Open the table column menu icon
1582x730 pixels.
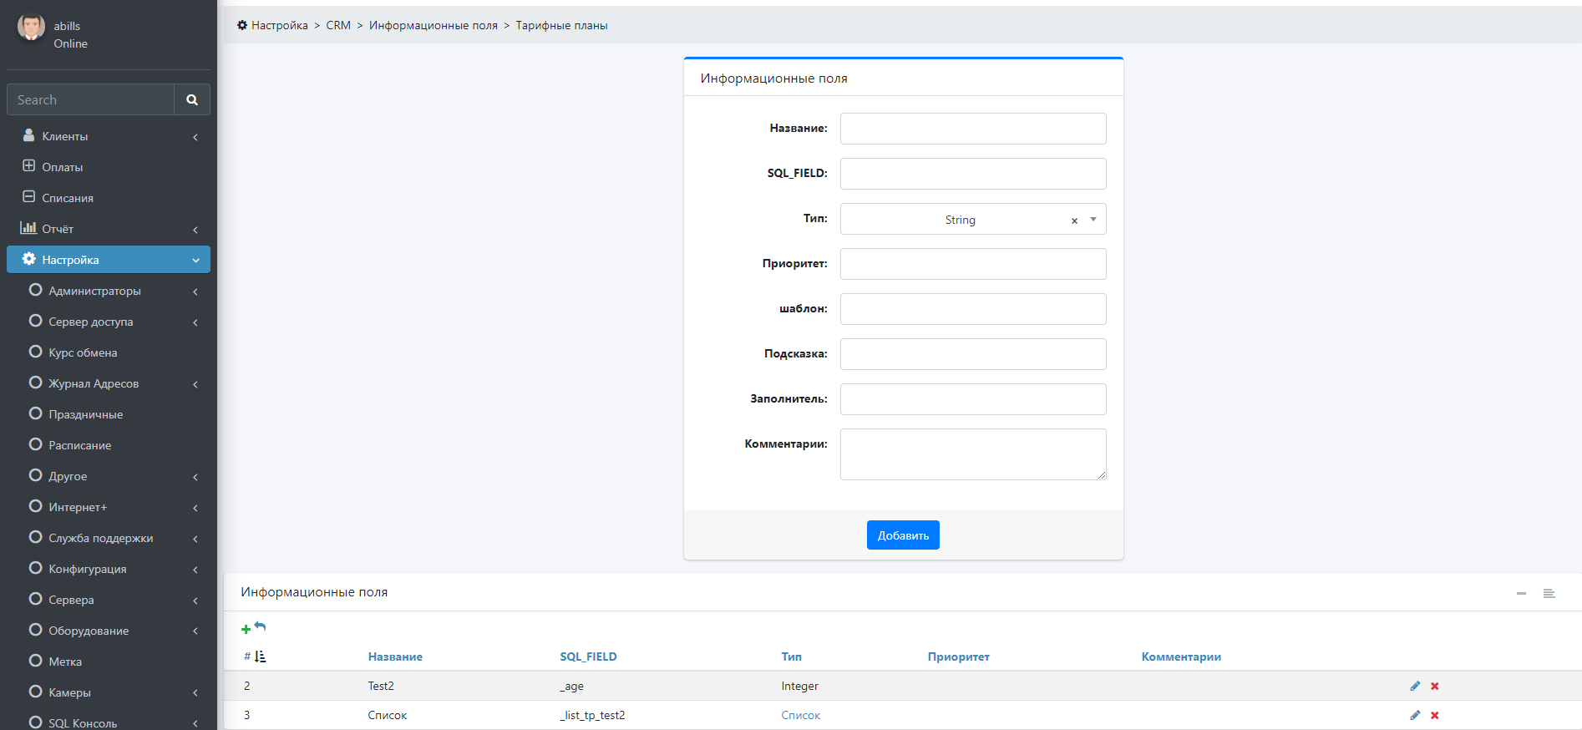(1549, 593)
